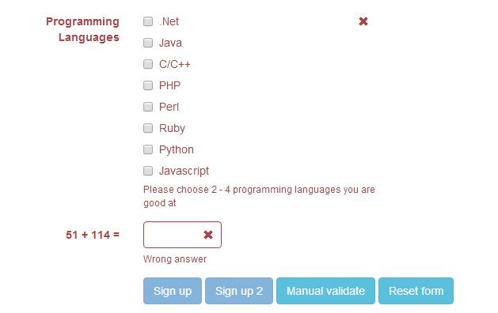Tick the Java checkbox
This screenshot has width=498, height=313.
pyautogui.click(x=148, y=43)
